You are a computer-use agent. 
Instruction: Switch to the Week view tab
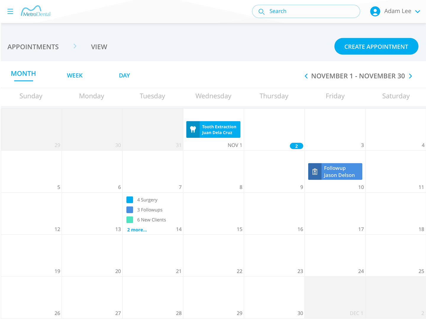pyautogui.click(x=75, y=75)
